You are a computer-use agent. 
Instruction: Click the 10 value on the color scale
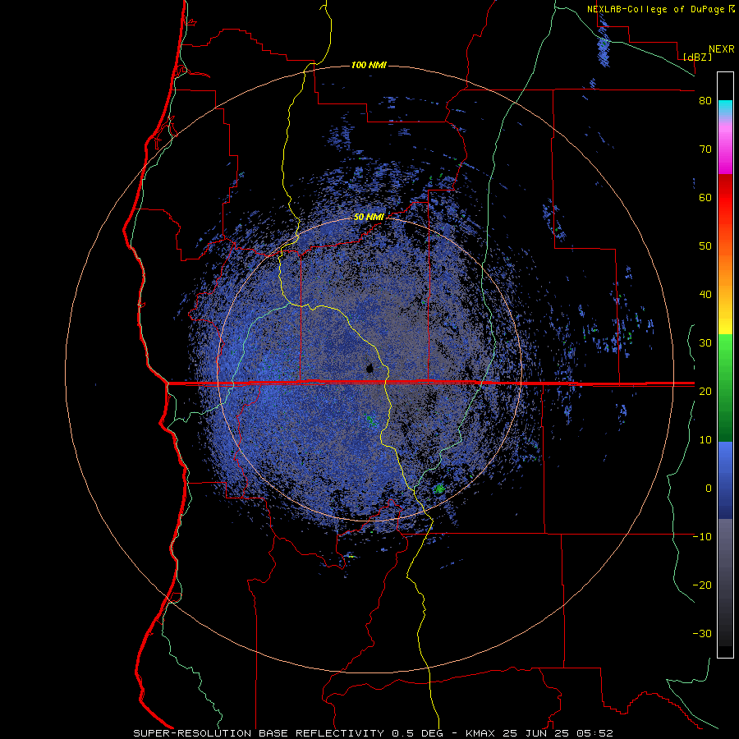[705, 440]
